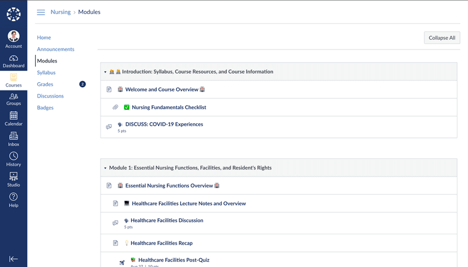Open Healthcare Facilities Post-Quiz link
This screenshot has height=267, width=468.
click(174, 260)
